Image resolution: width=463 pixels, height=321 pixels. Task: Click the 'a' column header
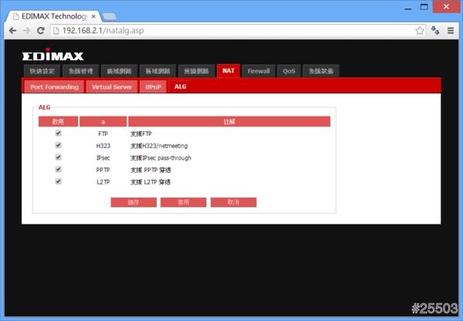[x=103, y=121]
